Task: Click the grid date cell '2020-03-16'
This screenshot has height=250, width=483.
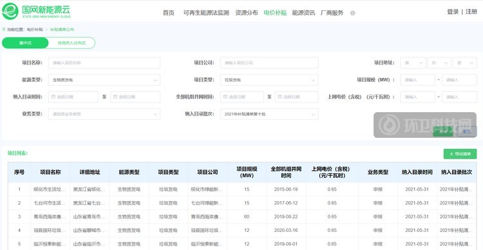Action: click(286, 230)
